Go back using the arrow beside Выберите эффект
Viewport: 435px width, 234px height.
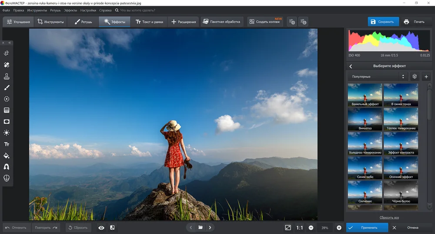click(351, 66)
